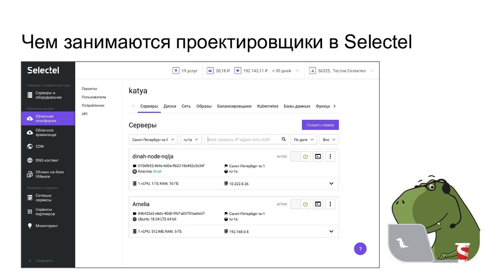Click IP address 10.222.0.26
The height and width of the screenshot is (277, 493).
(239, 184)
